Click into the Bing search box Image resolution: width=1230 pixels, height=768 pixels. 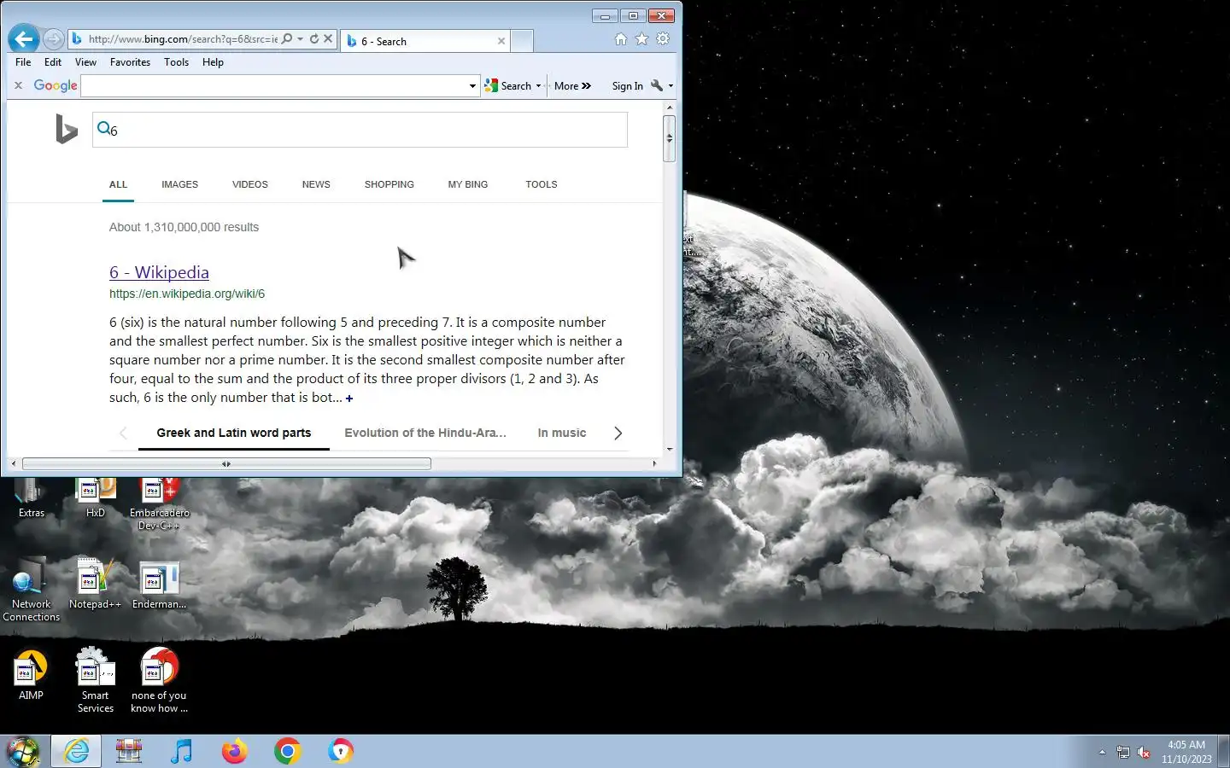click(360, 130)
